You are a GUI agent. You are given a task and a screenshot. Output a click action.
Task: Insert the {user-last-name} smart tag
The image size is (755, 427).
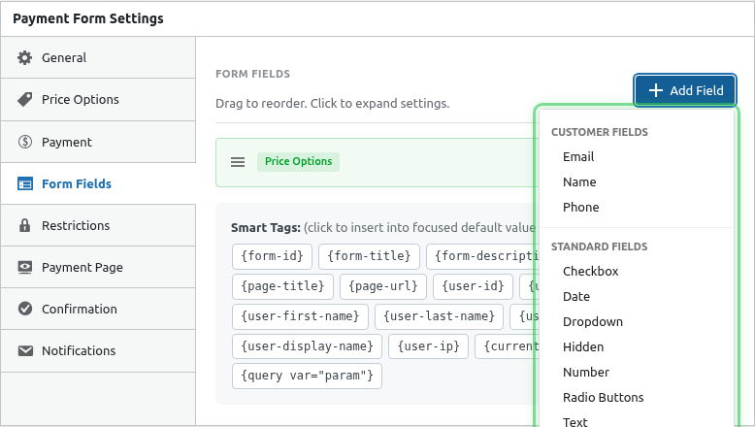[440, 316]
